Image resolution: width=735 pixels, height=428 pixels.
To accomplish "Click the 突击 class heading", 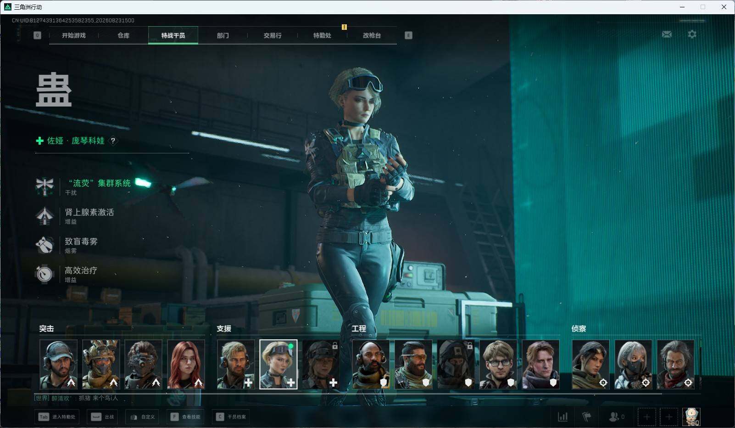I will (46, 328).
